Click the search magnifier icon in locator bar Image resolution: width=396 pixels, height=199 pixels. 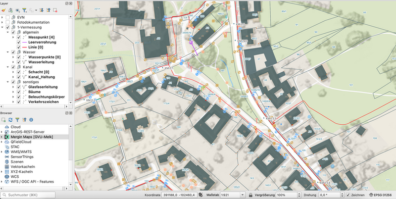point(4,195)
